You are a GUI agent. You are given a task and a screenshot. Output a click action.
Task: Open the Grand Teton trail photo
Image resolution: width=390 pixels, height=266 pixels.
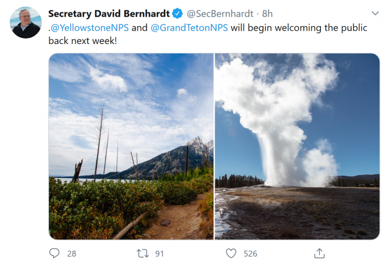[131, 146]
